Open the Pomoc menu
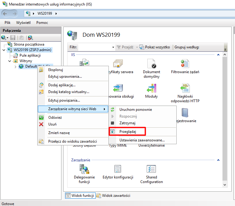 click(x=42, y=23)
